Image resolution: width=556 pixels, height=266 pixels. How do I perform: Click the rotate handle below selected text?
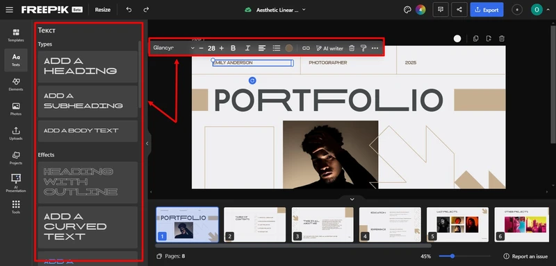(x=252, y=80)
